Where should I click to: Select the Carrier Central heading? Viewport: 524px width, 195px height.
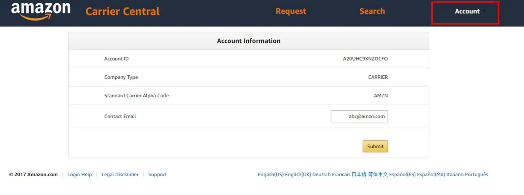pos(122,11)
